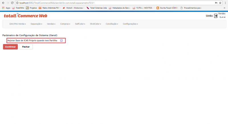
Task: Enable Majorar Base de ICMS Próprio checkbox
Action: (61, 41)
